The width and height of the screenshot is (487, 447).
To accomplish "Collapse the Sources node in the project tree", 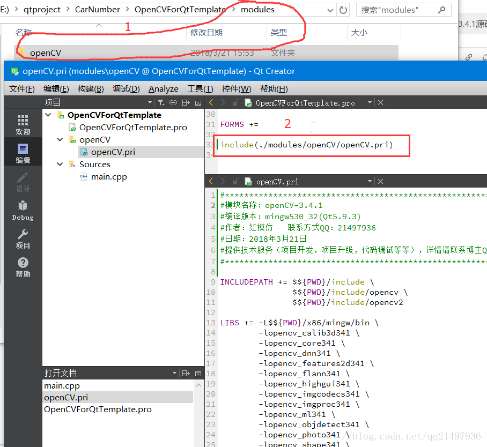I will [60, 164].
